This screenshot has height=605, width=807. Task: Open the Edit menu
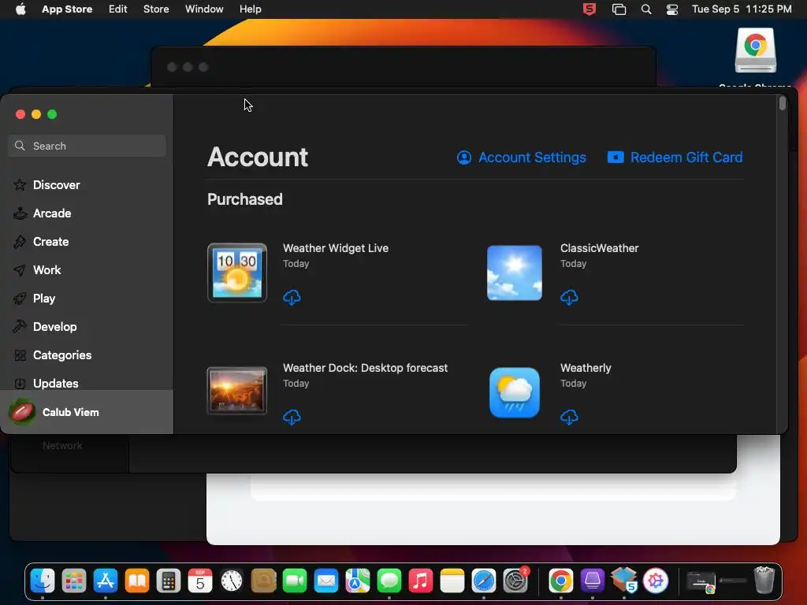[118, 9]
